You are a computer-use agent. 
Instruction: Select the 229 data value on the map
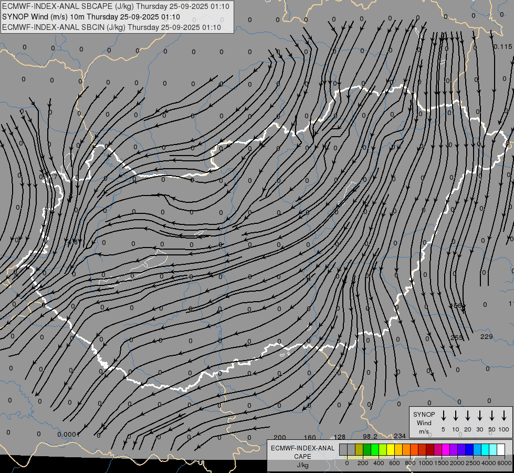tap(487, 337)
